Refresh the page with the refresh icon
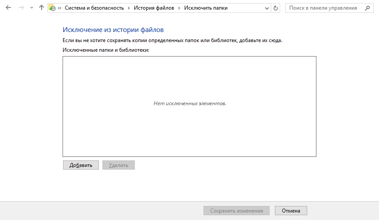Image resolution: width=379 pixels, height=220 pixels. pos(275,8)
